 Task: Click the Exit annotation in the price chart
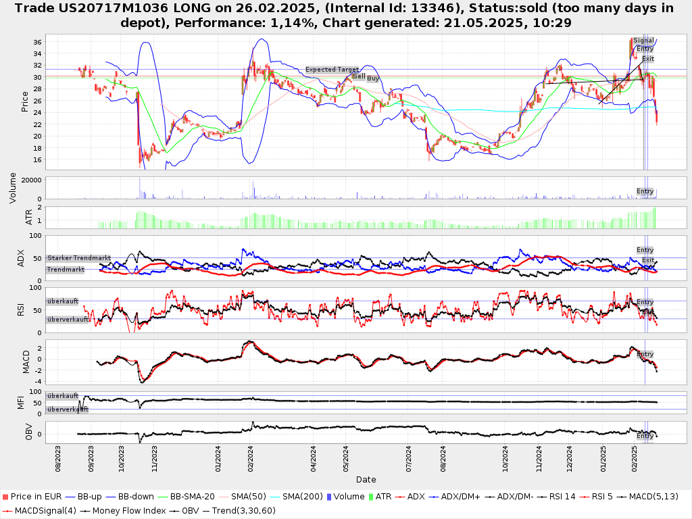(647, 59)
